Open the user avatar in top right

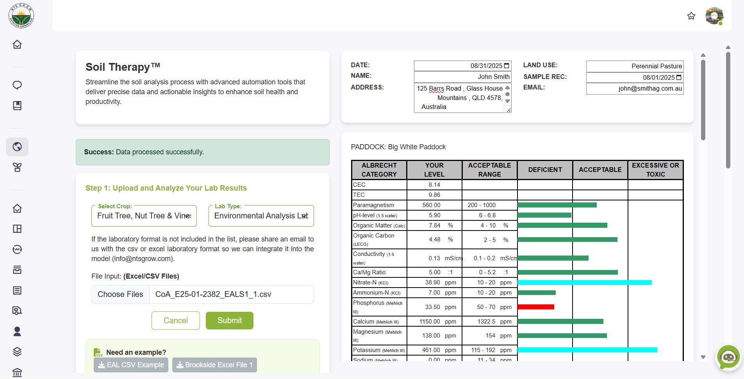[x=714, y=16]
